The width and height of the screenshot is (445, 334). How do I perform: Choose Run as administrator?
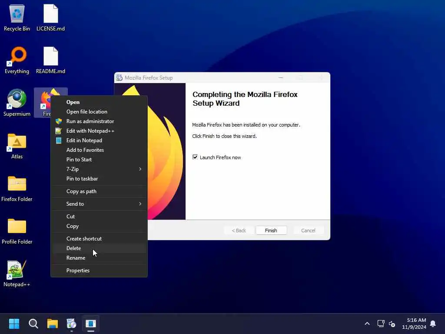(x=99, y=121)
